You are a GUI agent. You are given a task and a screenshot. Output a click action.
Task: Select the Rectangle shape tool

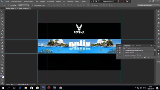click(2, 65)
